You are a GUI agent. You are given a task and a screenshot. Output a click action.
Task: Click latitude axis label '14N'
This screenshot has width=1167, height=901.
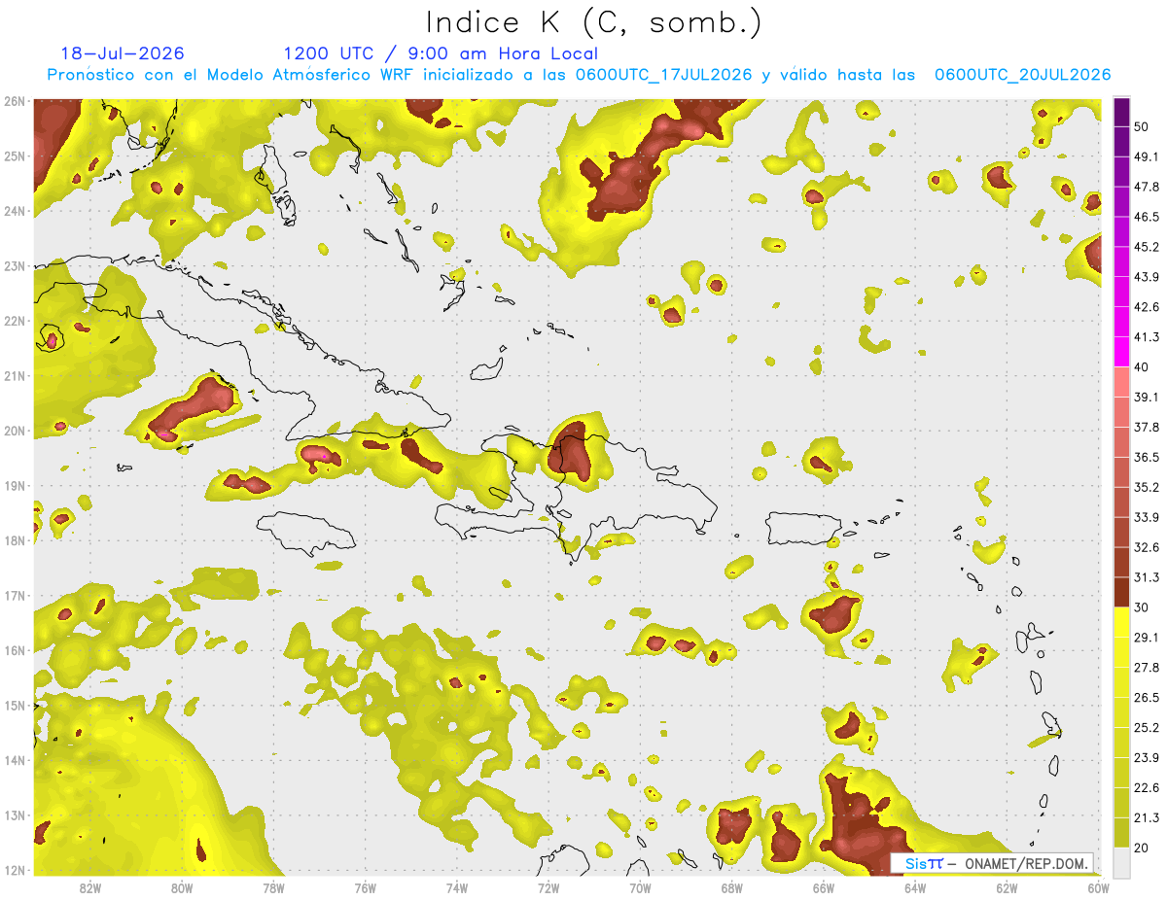[15, 760]
